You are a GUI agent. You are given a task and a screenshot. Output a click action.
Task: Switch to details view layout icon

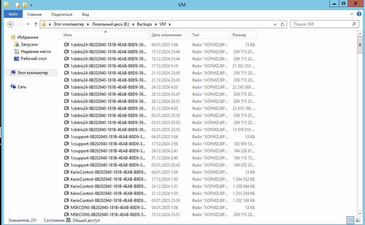(x=351, y=220)
